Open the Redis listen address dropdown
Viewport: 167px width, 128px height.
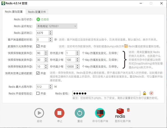click(57, 26)
